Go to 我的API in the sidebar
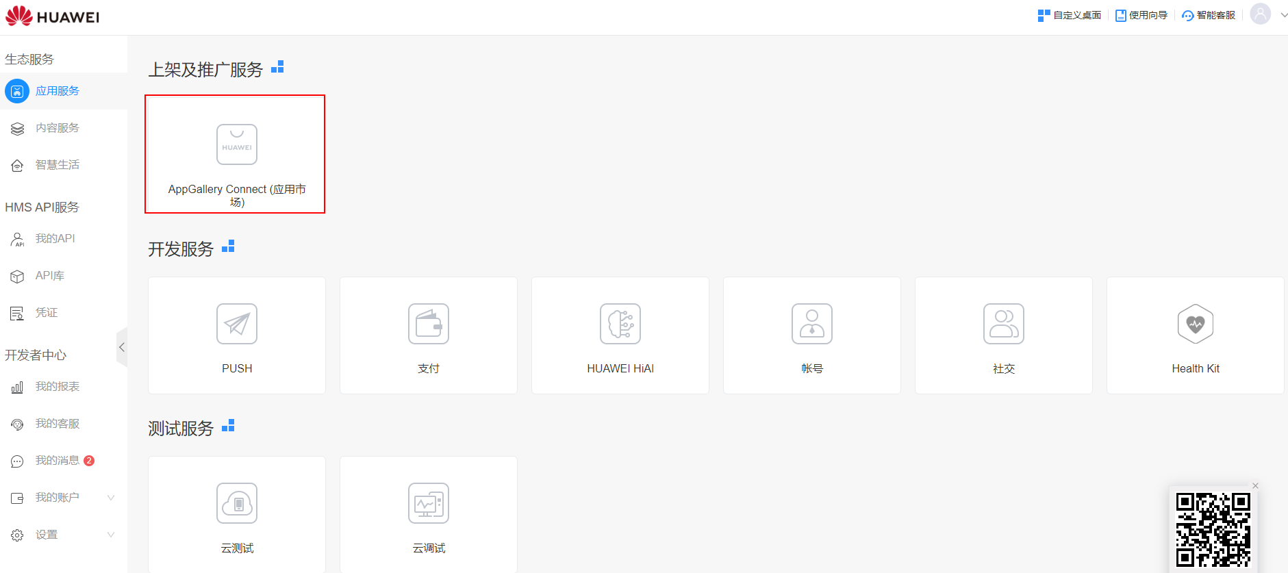 [x=55, y=239]
